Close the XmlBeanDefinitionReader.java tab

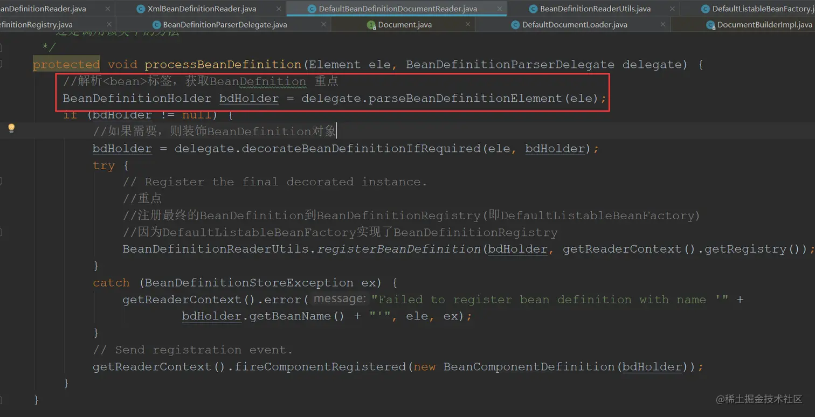(x=279, y=9)
